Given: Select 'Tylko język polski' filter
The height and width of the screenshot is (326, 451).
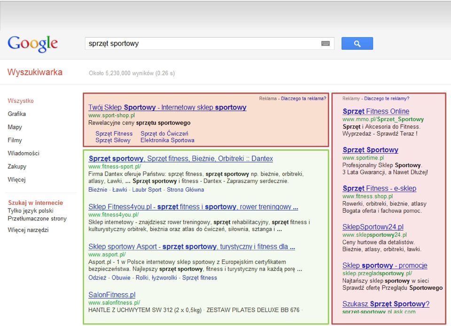Looking at the screenshot, I should [31, 211].
